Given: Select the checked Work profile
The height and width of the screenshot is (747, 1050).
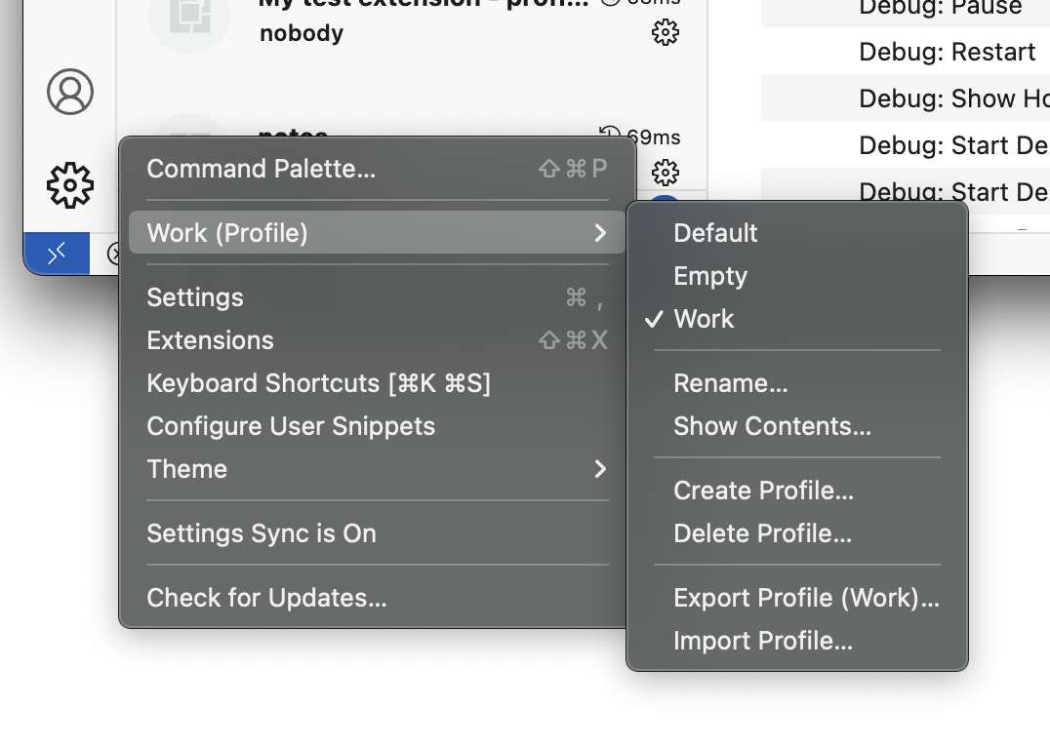Looking at the screenshot, I should click(x=704, y=318).
